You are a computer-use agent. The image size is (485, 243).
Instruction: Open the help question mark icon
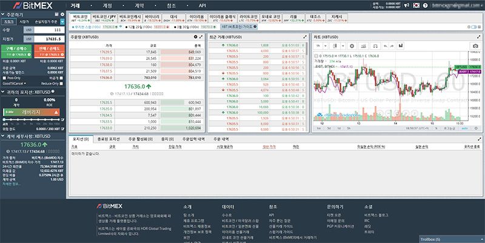[426, 5]
